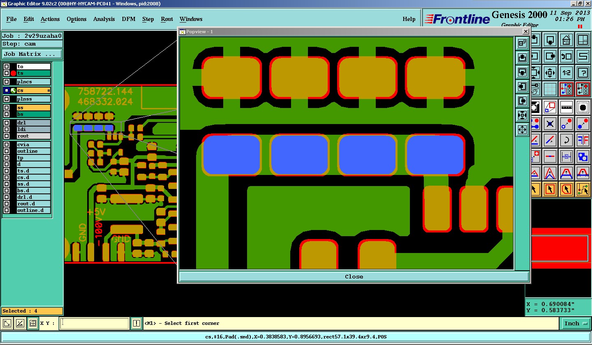Click the Job Matrix ... button

click(32, 54)
